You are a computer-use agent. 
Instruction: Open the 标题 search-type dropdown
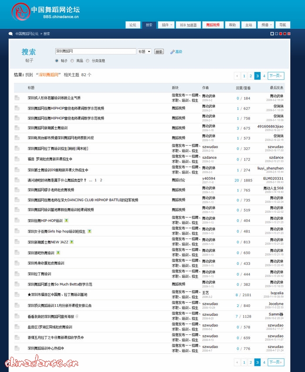tap(144, 51)
